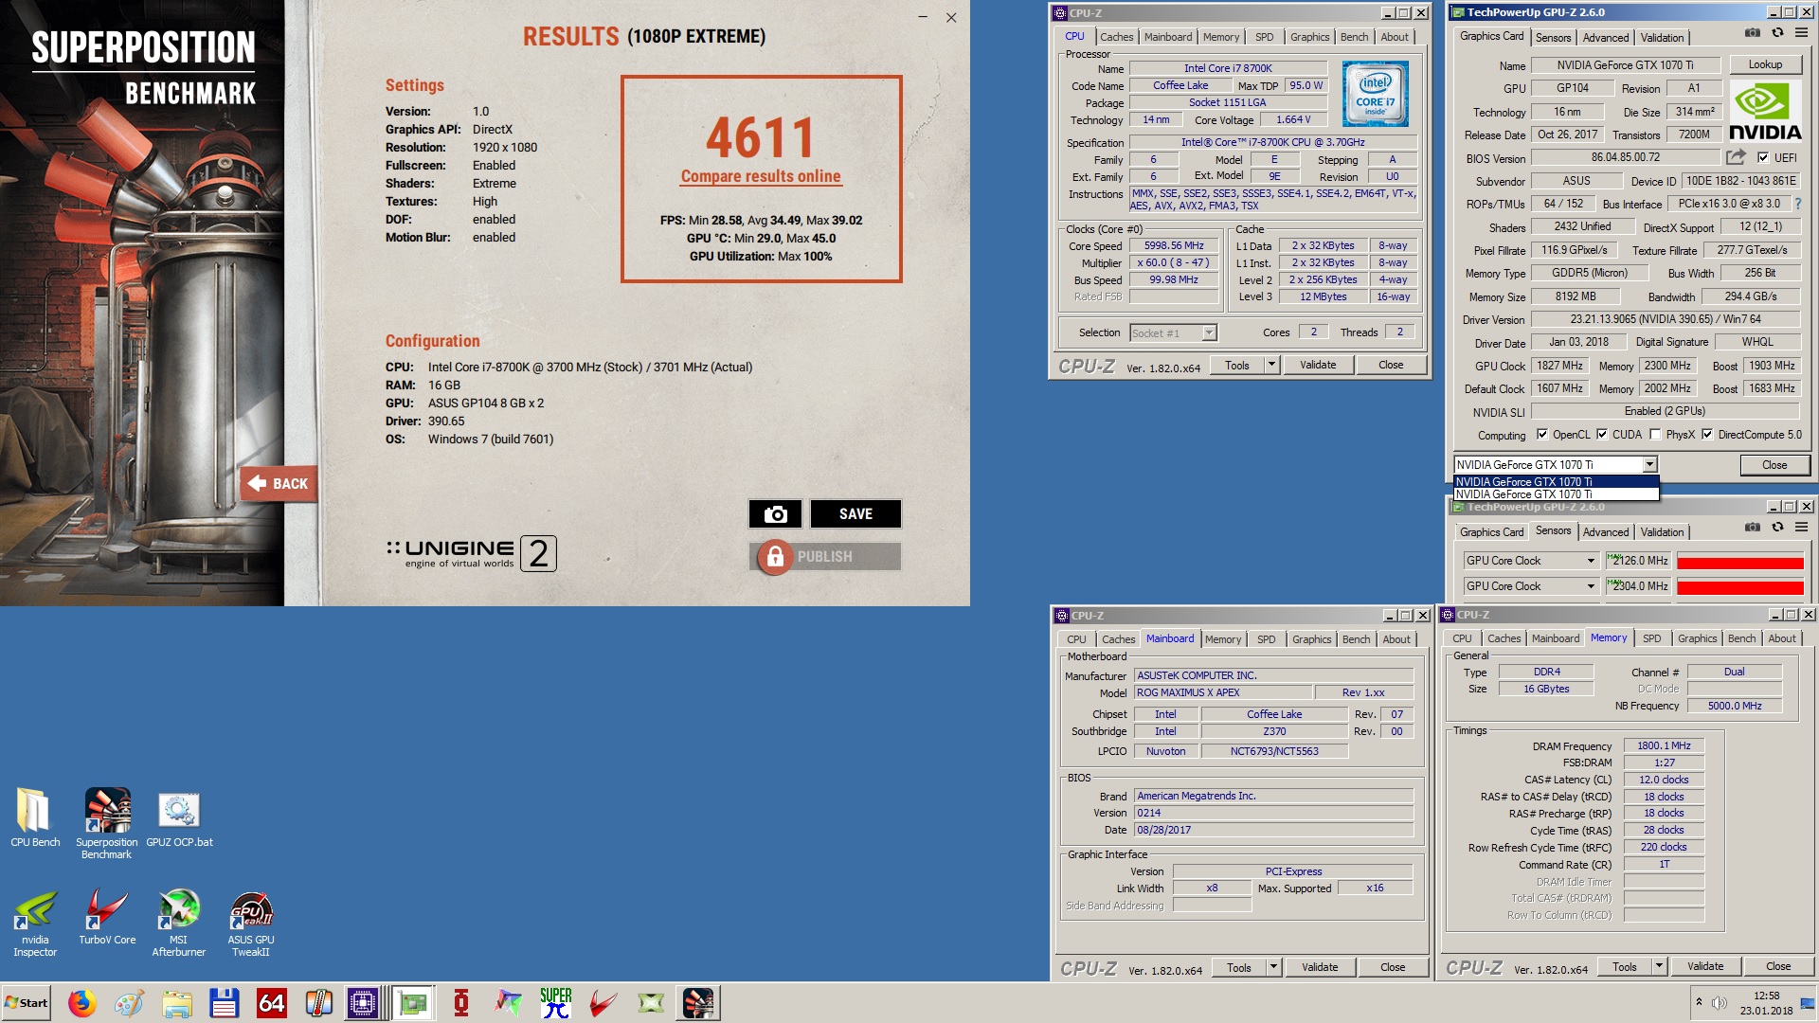Click the ROG MAXIMUS X APEX model field
Screen dimensions: 1819x1023
point(1223,692)
